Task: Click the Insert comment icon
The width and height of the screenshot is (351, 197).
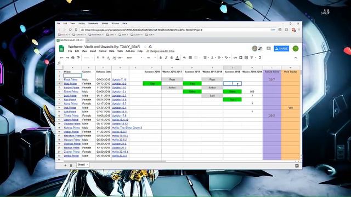Action: (x=241, y=57)
